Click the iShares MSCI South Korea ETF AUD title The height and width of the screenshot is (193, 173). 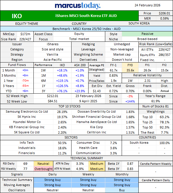click(86, 16)
